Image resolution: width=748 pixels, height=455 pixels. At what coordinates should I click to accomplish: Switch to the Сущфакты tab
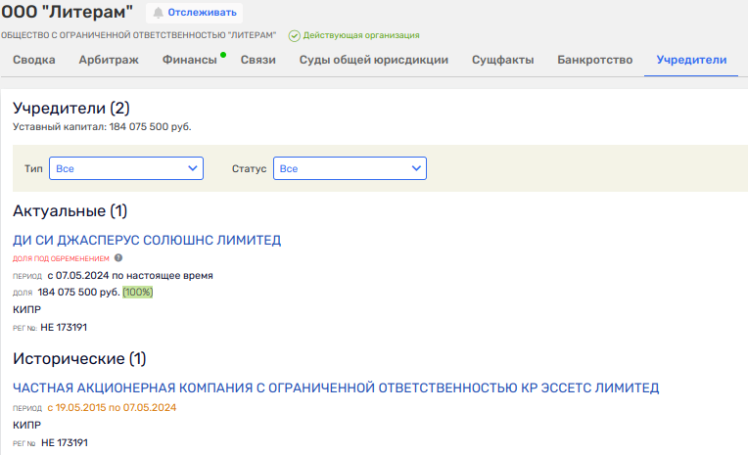coord(502,60)
